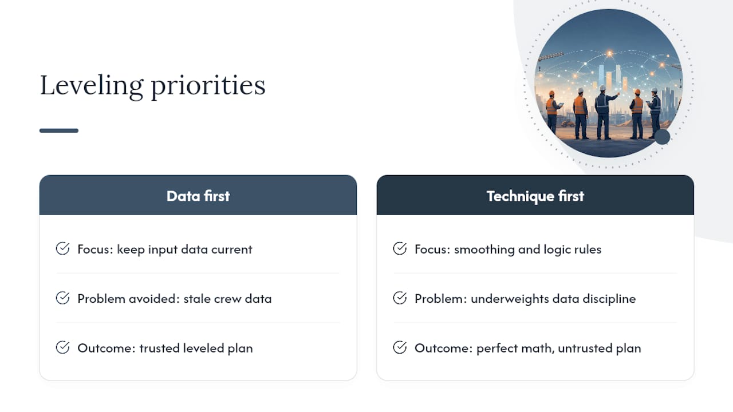Select the 'Technique first' card header
733x412 pixels.
coord(535,195)
